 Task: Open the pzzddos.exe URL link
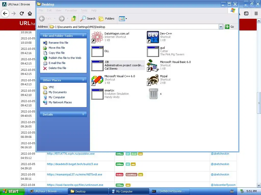pyautogui.click(x=71, y=154)
